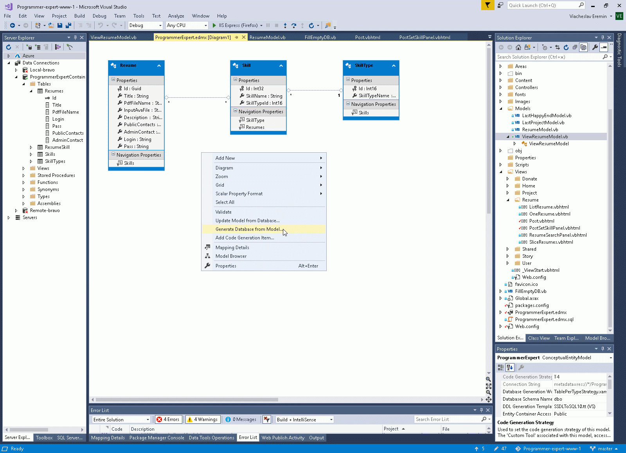The width and height of the screenshot is (626, 453).
Task: Click the Save icon in main toolbar
Action: (x=60, y=25)
